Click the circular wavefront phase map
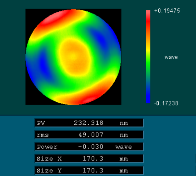This screenshot has width=196, height=176. 73,57
